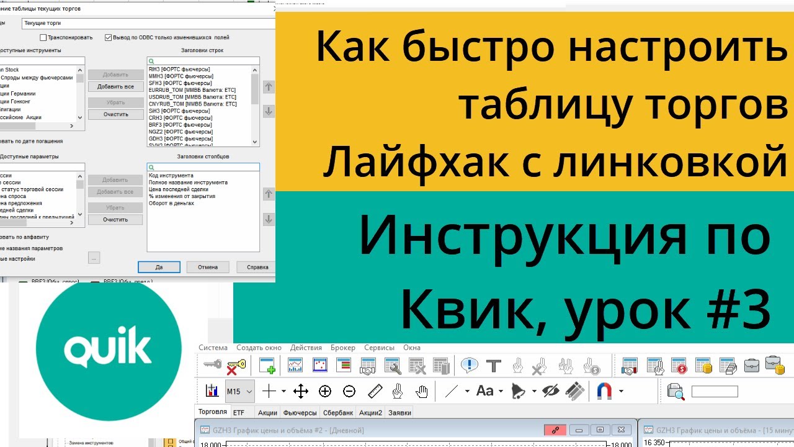Click the search table magnifier icon
Image resolution: width=794 pixels, height=447 pixels.
click(x=675, y=391)
